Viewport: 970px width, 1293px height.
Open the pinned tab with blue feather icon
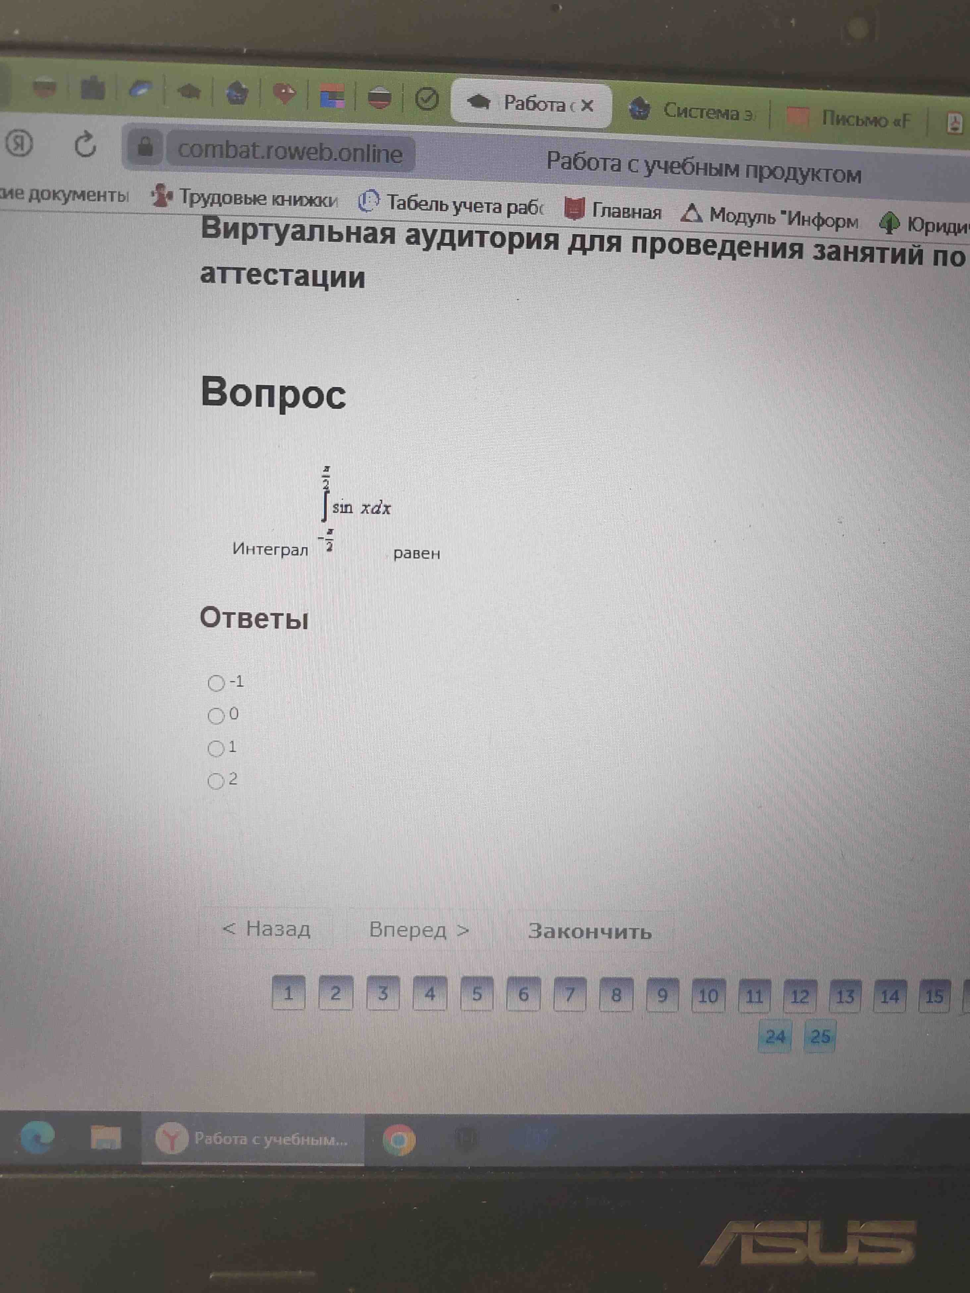point(140,89)
